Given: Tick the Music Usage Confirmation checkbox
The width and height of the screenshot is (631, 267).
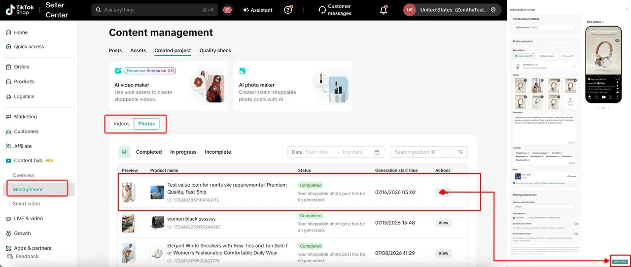Looking at the screenshot, I should (x=514, y=183).
